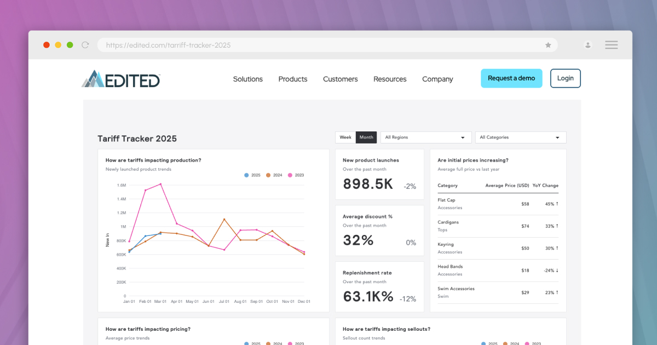Click the -24% YoY change for Head Bands
This screenshot has height=345, width=657.
click(551, 271)
